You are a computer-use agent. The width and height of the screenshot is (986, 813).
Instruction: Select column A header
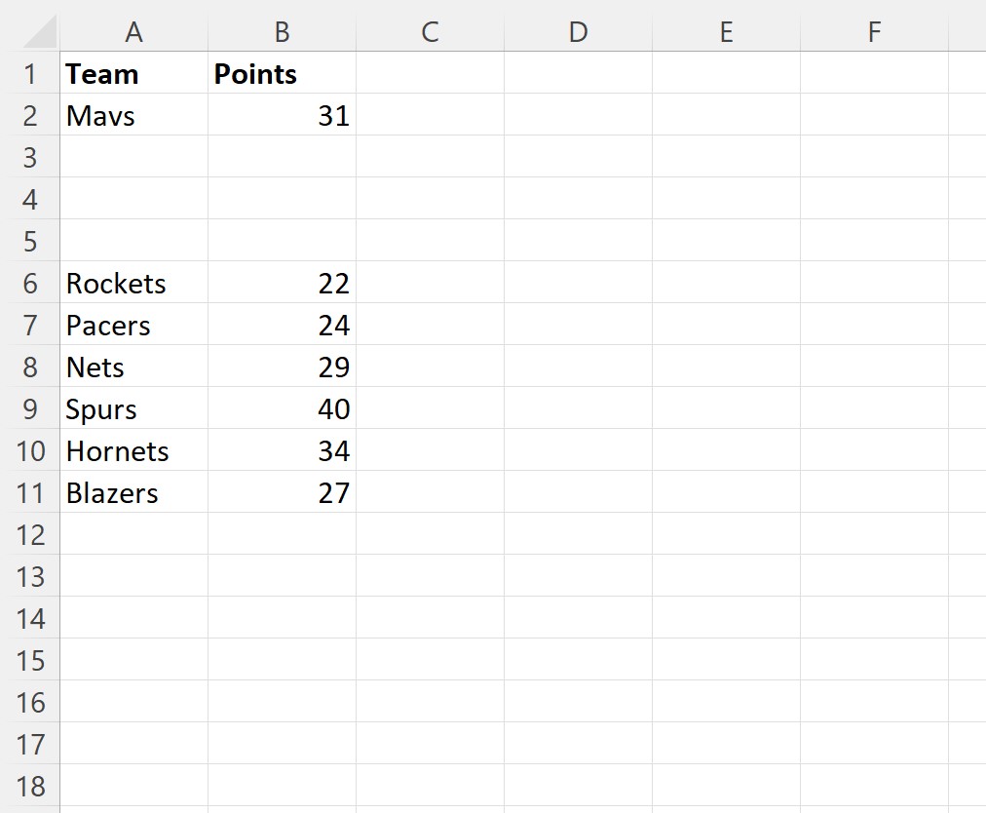coord(133,31)
